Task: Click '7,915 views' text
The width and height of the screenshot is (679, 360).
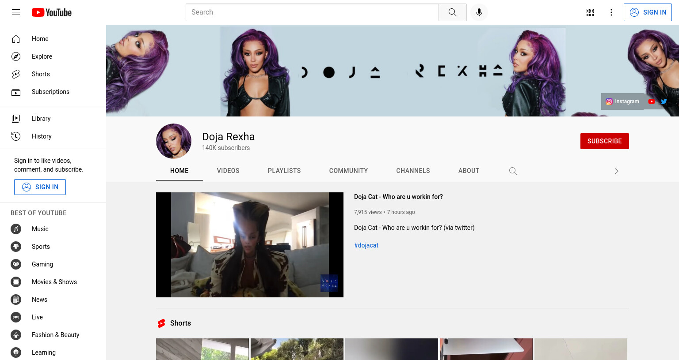Action: point(368,212)
